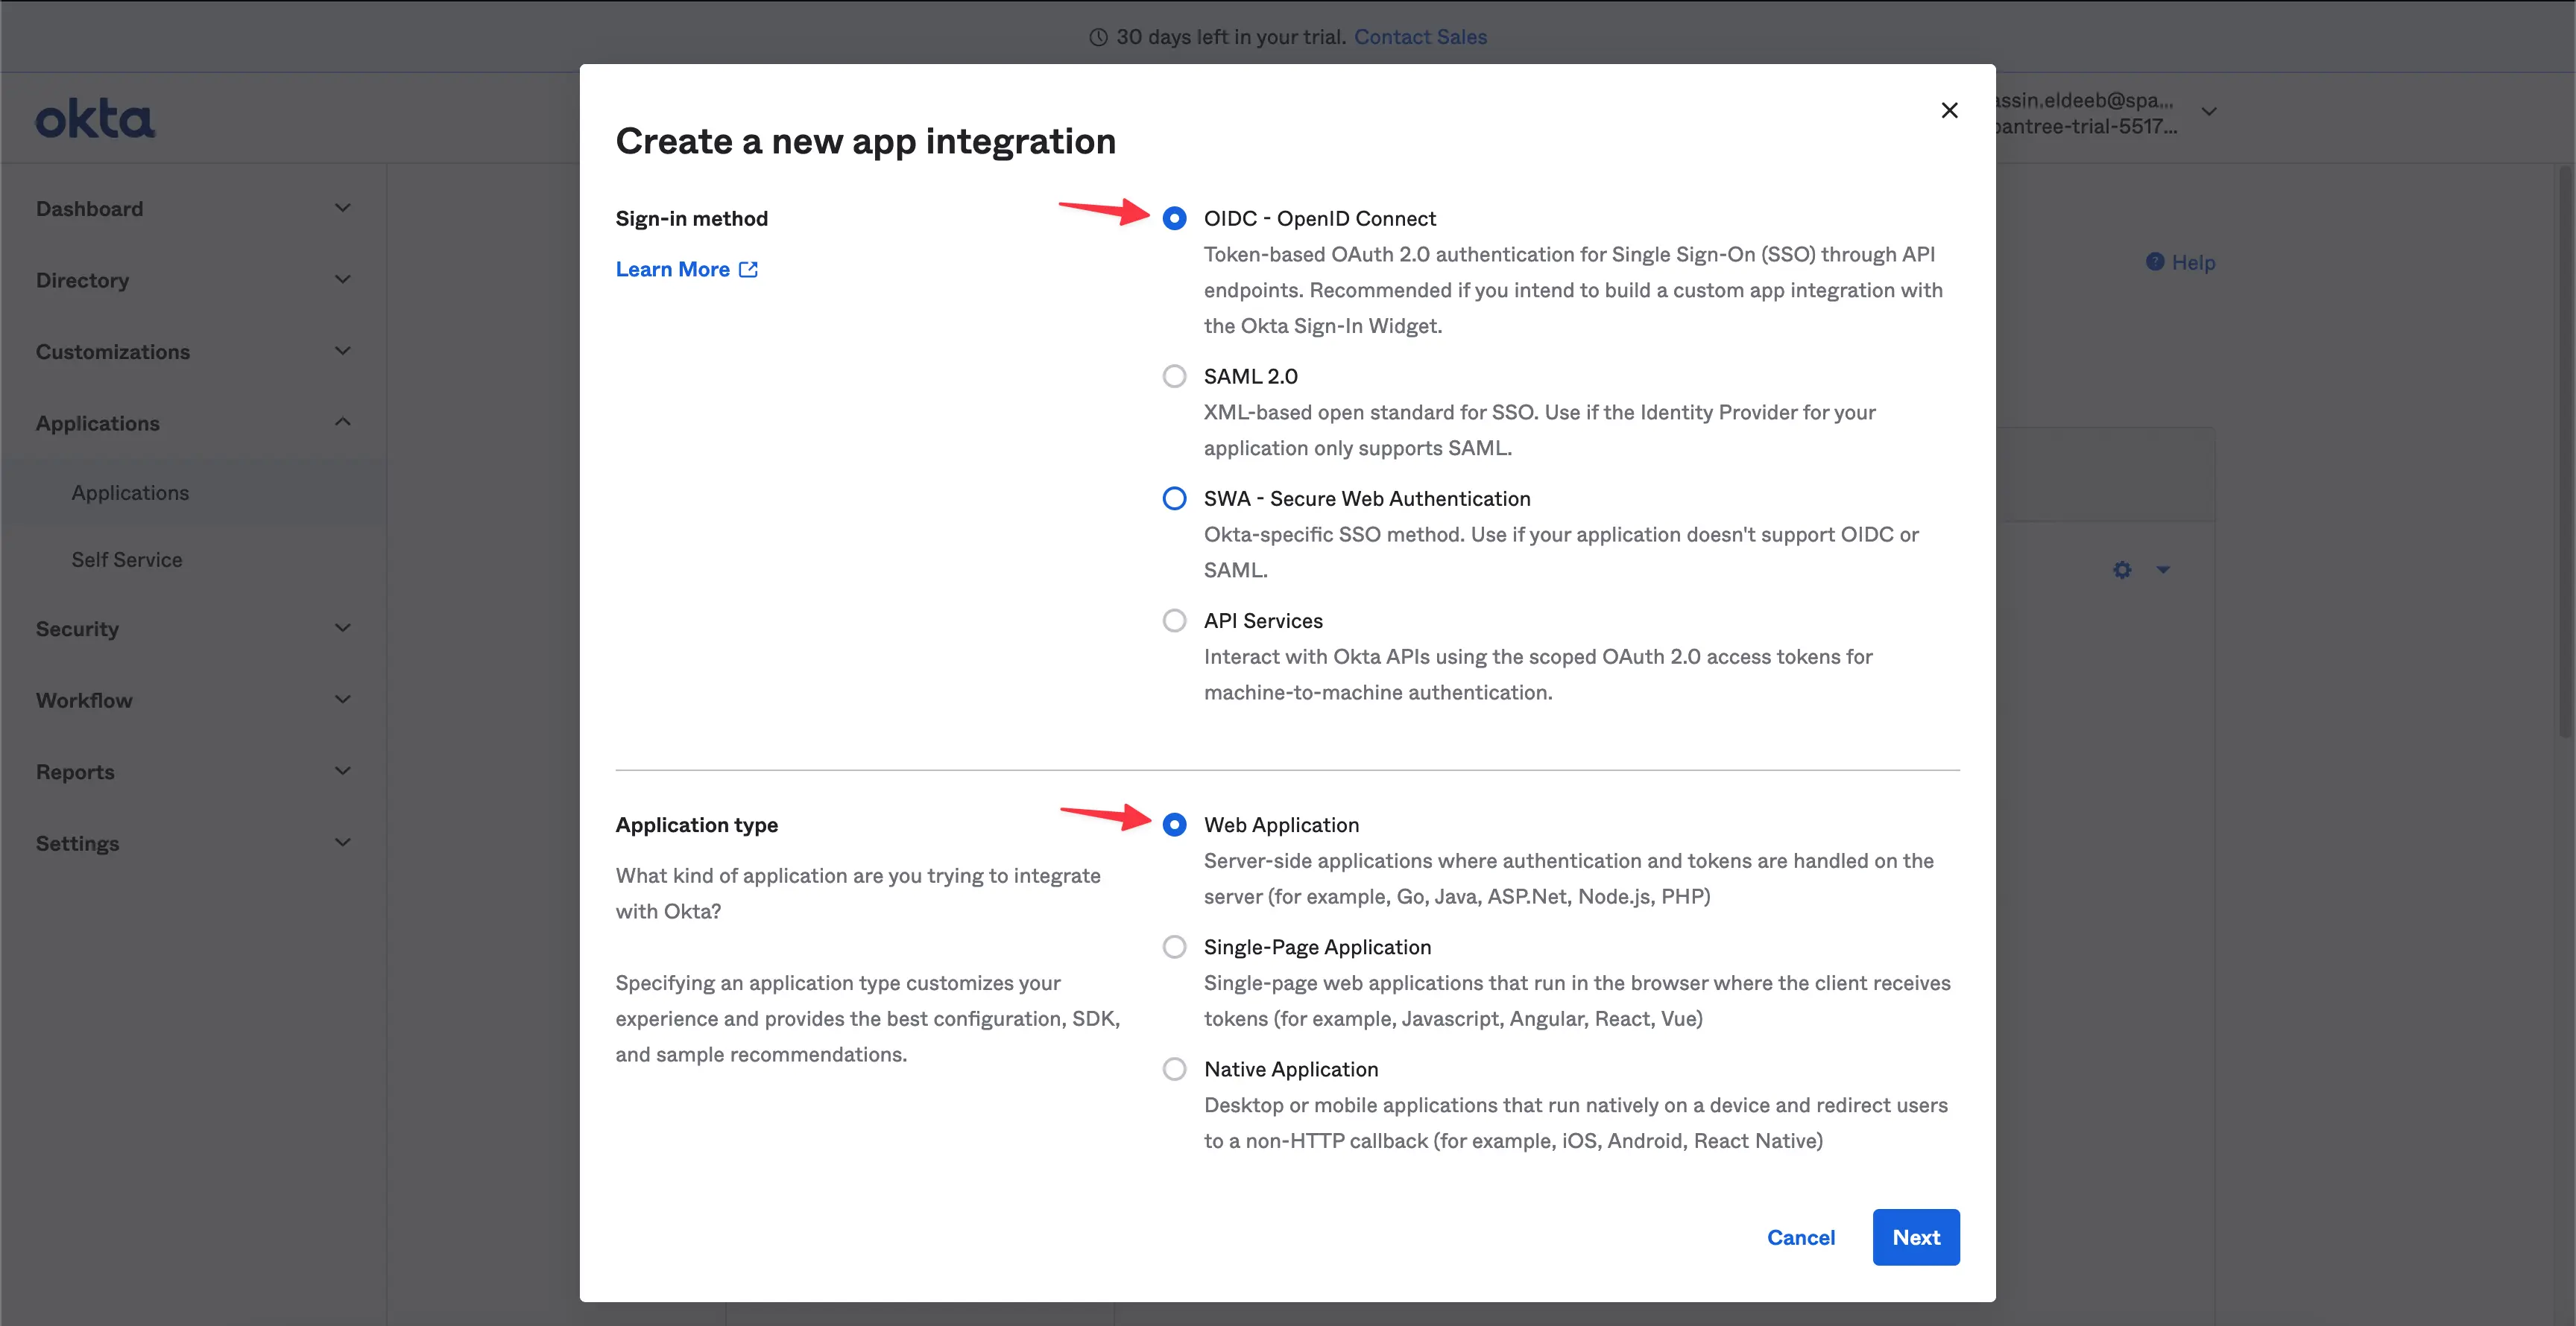The width and height of the screenshot is (2576, 1326).
Task: Click the Next button
Action: 1915,1237
